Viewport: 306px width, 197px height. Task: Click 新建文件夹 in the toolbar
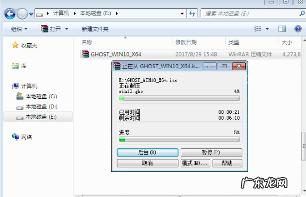click(95, 29)
